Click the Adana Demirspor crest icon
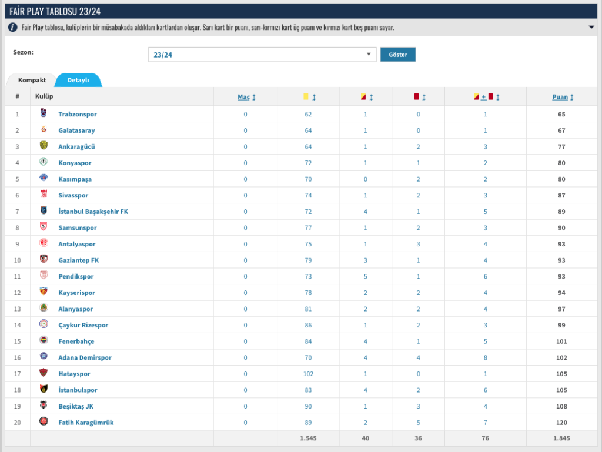 44,356
